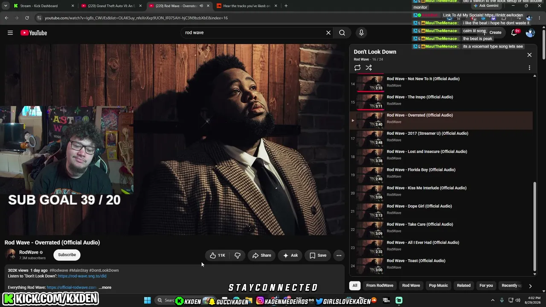Select the 'All' filter chip

(x=354, y=286)
